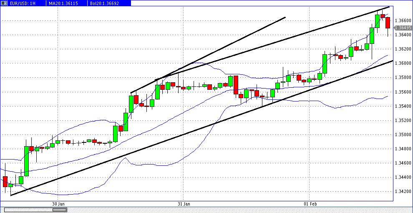The image size is (413, 213).
Task: Click the 1.35000 price axis label
Action: point(403,135)
